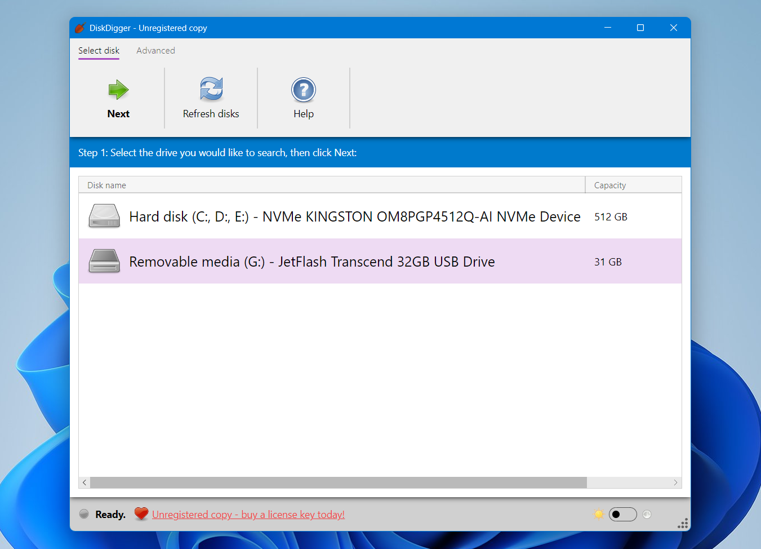The height and width of the screenshot is (549, 761).
Task: Switch to the Advanced tab
Action: click(x=155, y=51)
